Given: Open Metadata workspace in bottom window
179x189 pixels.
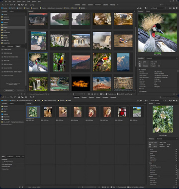Looking at the screenshot, I should pyautogui.click(x=105, y=97).
